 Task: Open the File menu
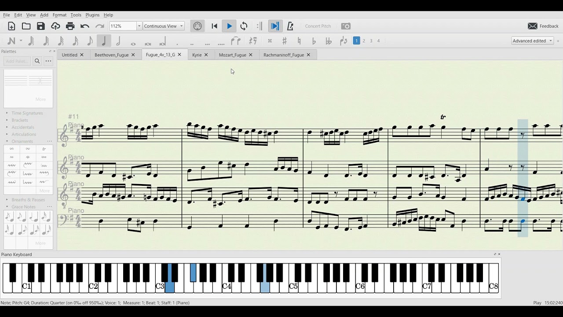pos(7,15)
